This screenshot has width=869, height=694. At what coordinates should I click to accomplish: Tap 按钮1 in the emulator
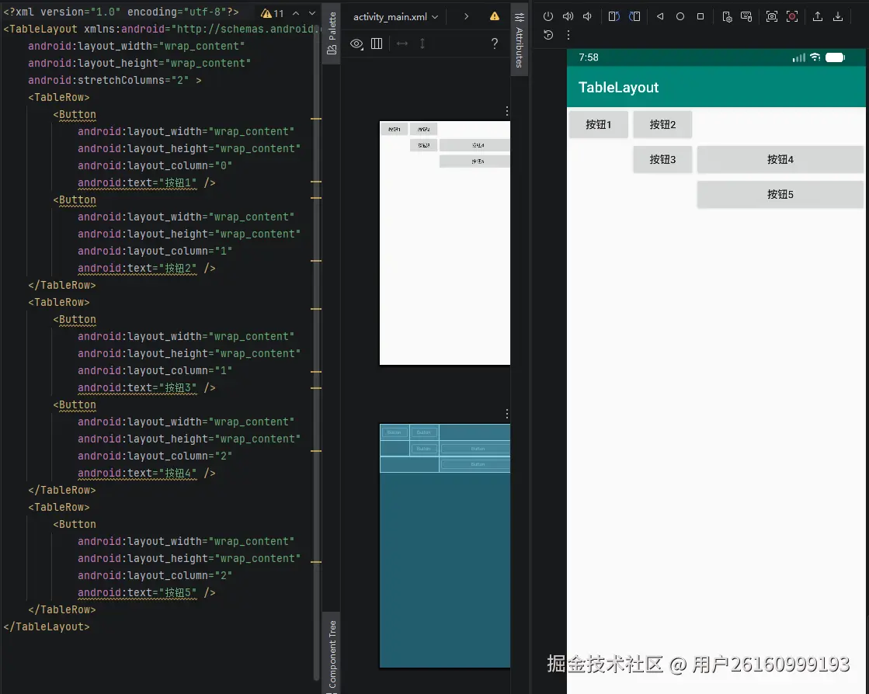(598, 124)
